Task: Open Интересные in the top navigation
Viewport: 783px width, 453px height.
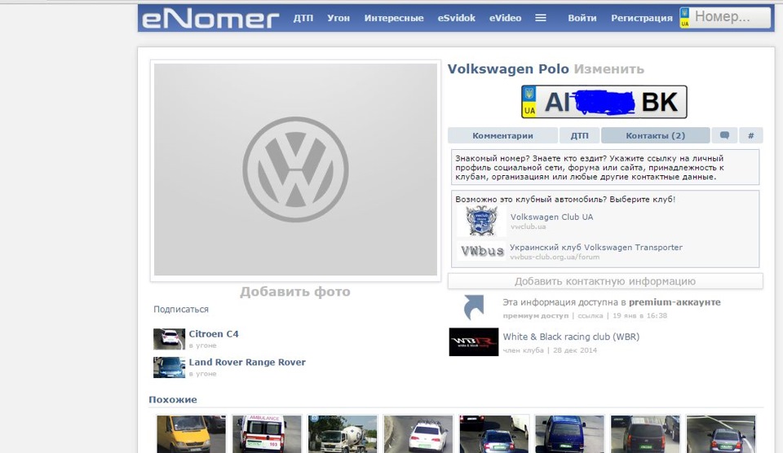Action: point(393,18)
